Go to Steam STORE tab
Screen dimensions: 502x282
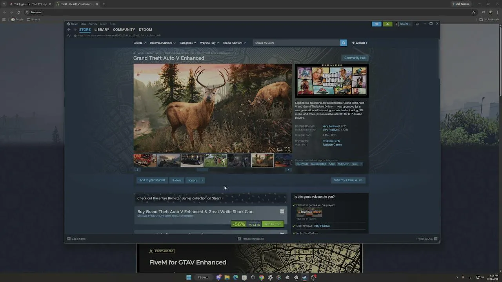(85, 30)
